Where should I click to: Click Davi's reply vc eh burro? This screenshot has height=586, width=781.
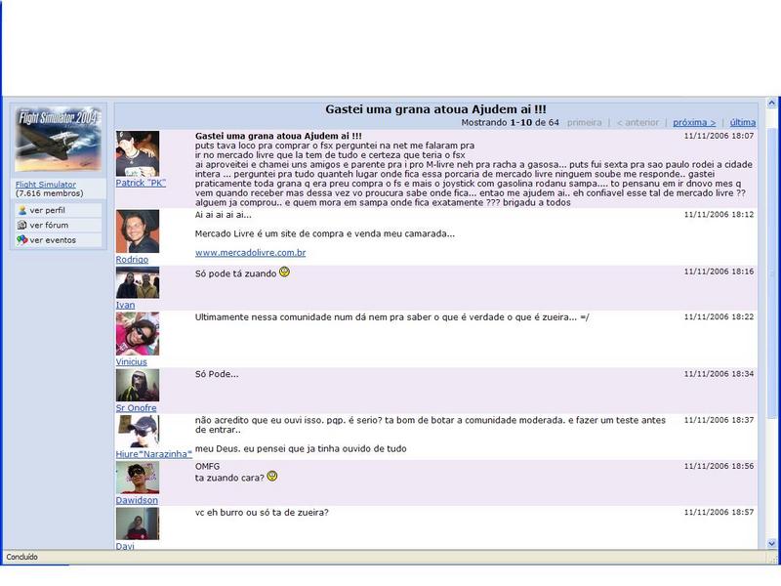(262, 513)
